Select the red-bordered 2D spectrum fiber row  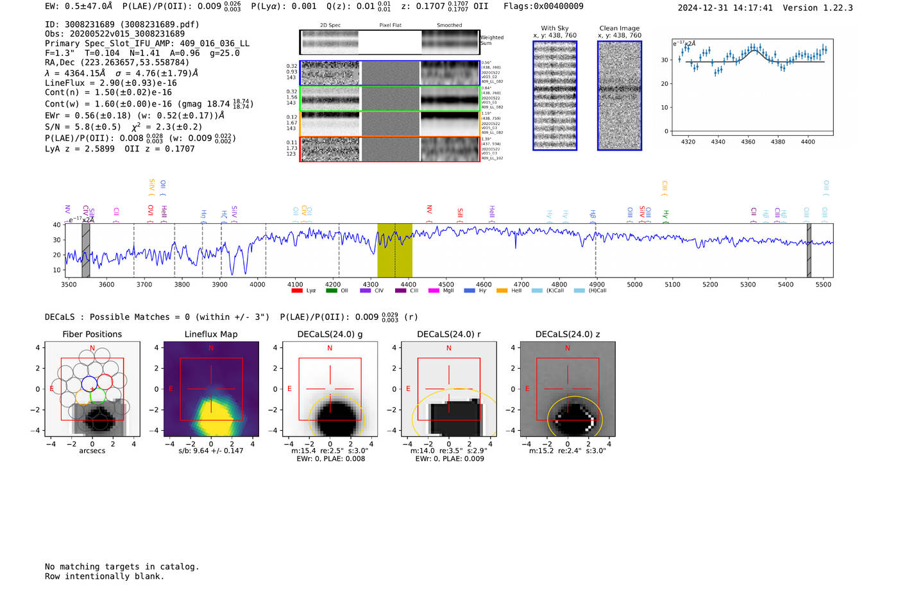[389, 149]
